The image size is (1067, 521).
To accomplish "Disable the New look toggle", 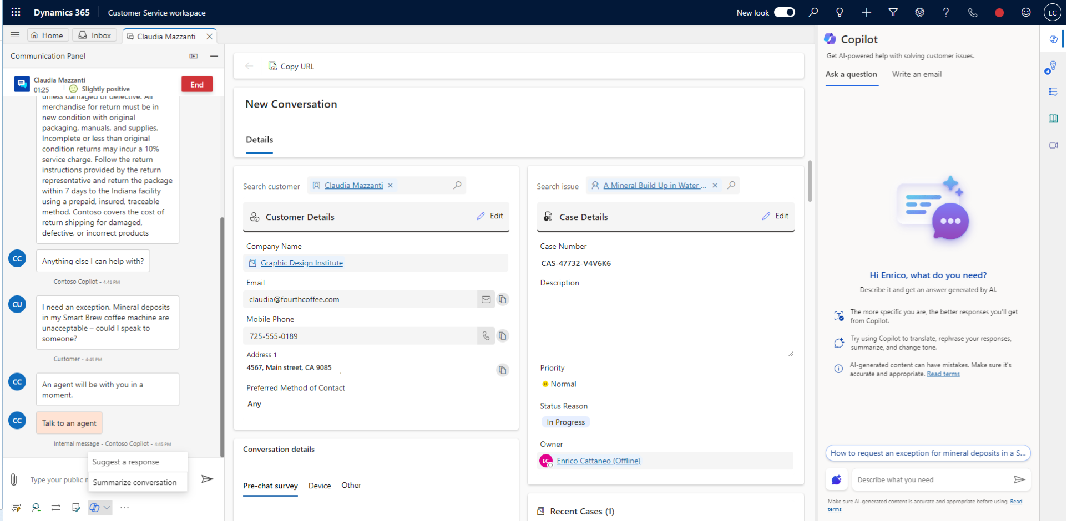I will click(x=785, y=12).
